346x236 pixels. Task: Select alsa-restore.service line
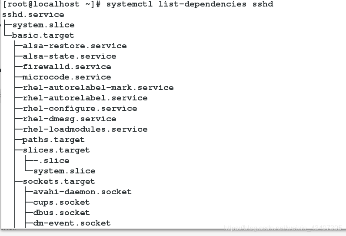click(75, 46)
